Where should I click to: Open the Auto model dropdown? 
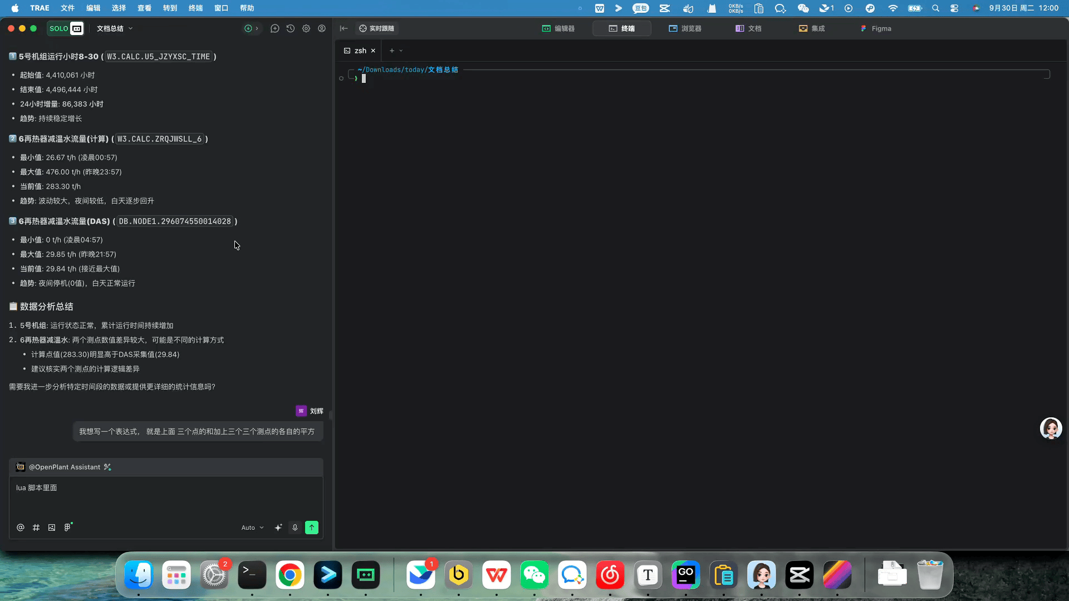(252, 528)
